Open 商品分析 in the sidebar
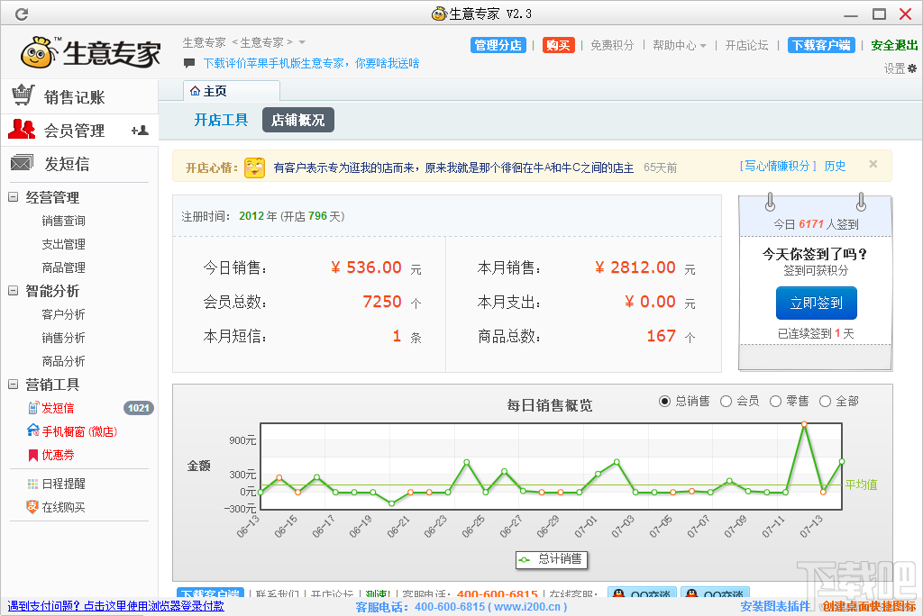The height and width of the screenshot is (616, 923). tap(64, 361)
